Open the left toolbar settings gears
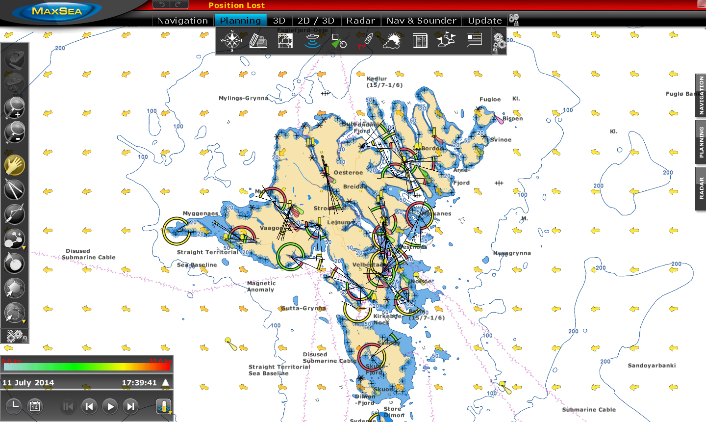Image resolution: width=706 pixels, height=422 pixels. pos(16,336)
